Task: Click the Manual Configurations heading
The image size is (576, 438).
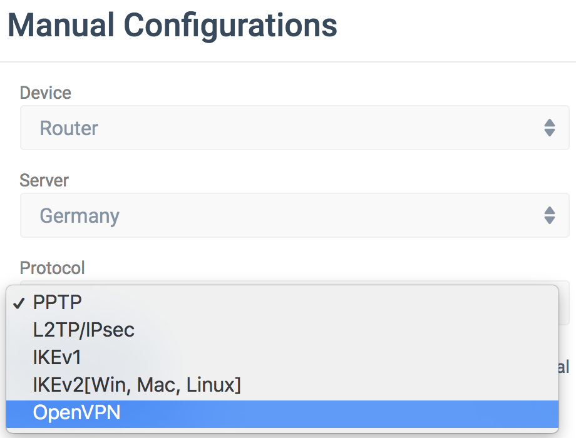Action: 172,26
